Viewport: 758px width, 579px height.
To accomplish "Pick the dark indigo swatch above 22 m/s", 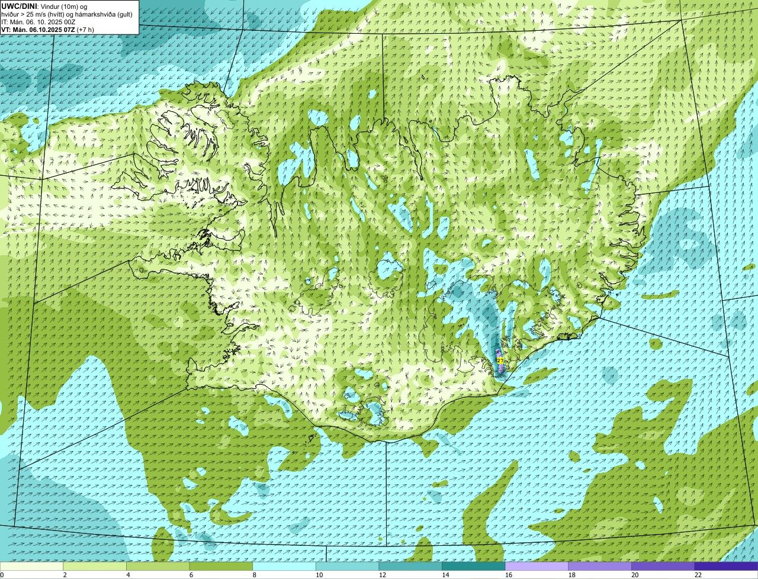I will [x=726, y=566].
